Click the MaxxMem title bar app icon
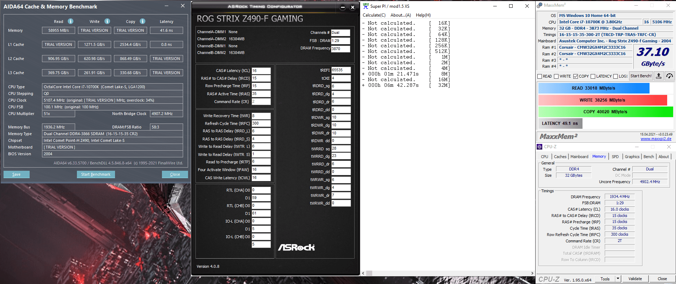676x284 pixels. pos(539,5)
